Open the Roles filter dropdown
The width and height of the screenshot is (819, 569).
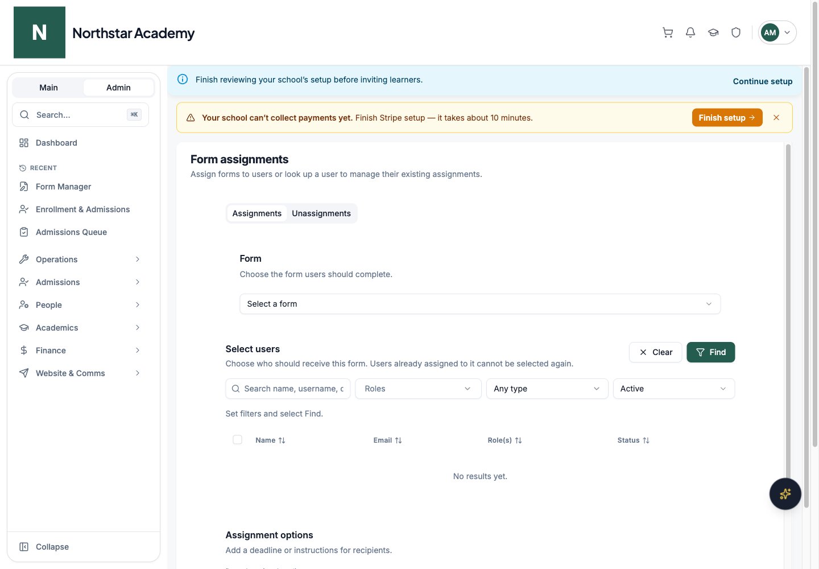pos(418,389)
